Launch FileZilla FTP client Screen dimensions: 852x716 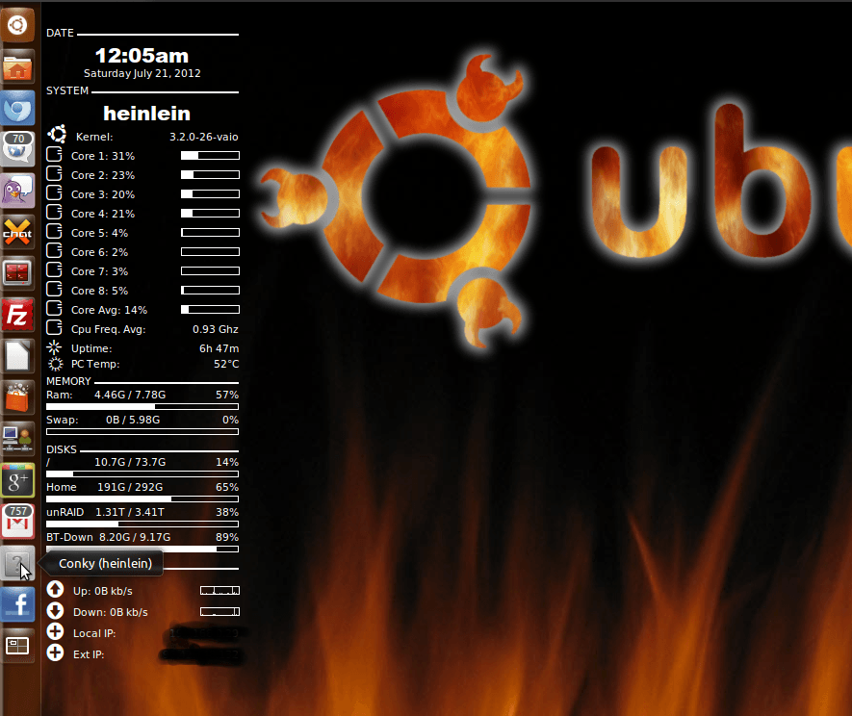click(17, 315)
